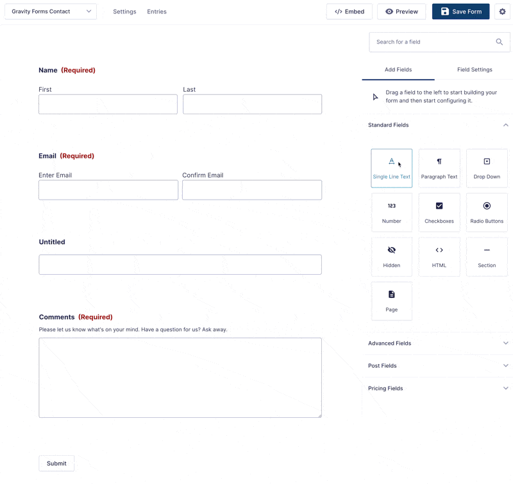Expand the Post Fields section
Image resolution: width=513 pixels, height=484 pixels.
click(x=438, y=366)
